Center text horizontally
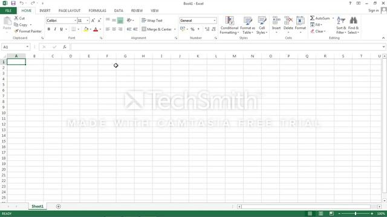 click(x=114, y=30)
